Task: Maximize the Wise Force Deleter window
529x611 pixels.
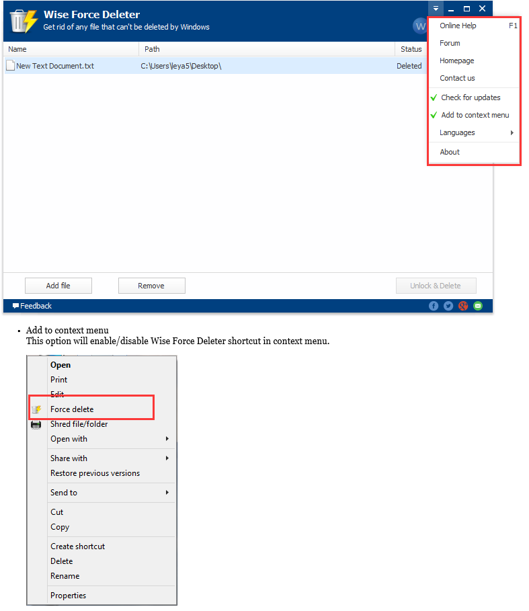Action: pyautogui.click(x=466, y=9)
